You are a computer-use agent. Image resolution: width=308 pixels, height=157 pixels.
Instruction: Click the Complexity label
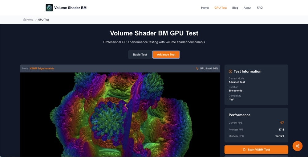click(235, 96)
